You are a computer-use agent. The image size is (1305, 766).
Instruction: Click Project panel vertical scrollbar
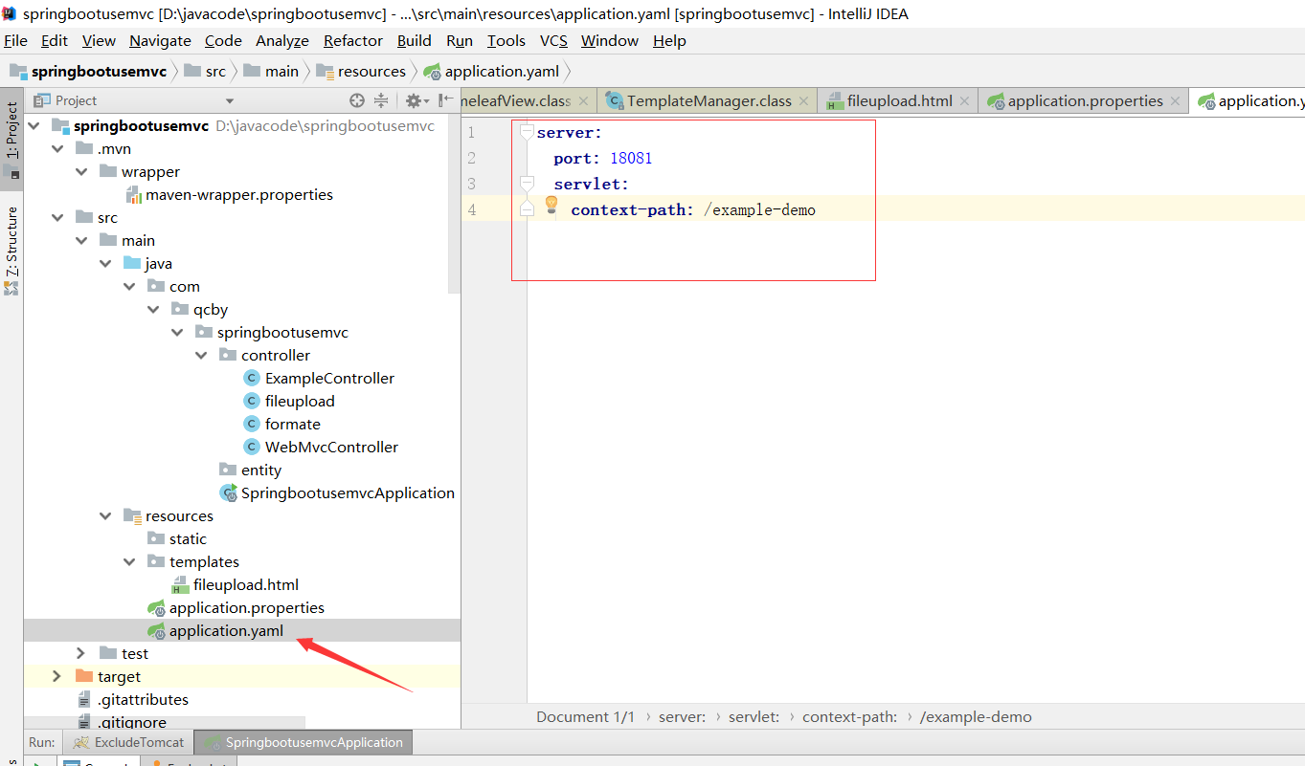click(455, 206)
